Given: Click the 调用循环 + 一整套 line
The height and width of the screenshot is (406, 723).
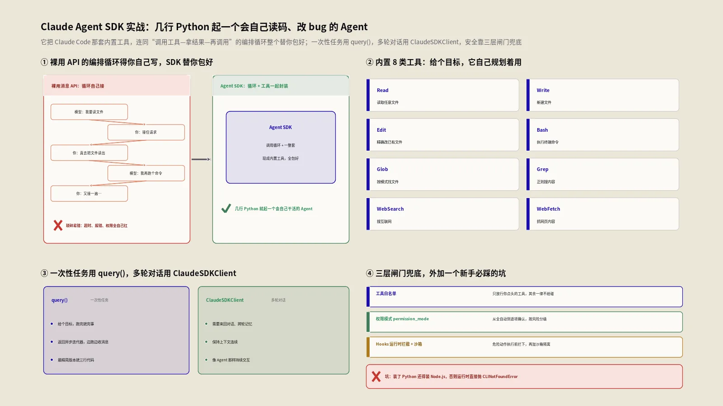Looking at the screenshot, I should (x=281, y=145).
